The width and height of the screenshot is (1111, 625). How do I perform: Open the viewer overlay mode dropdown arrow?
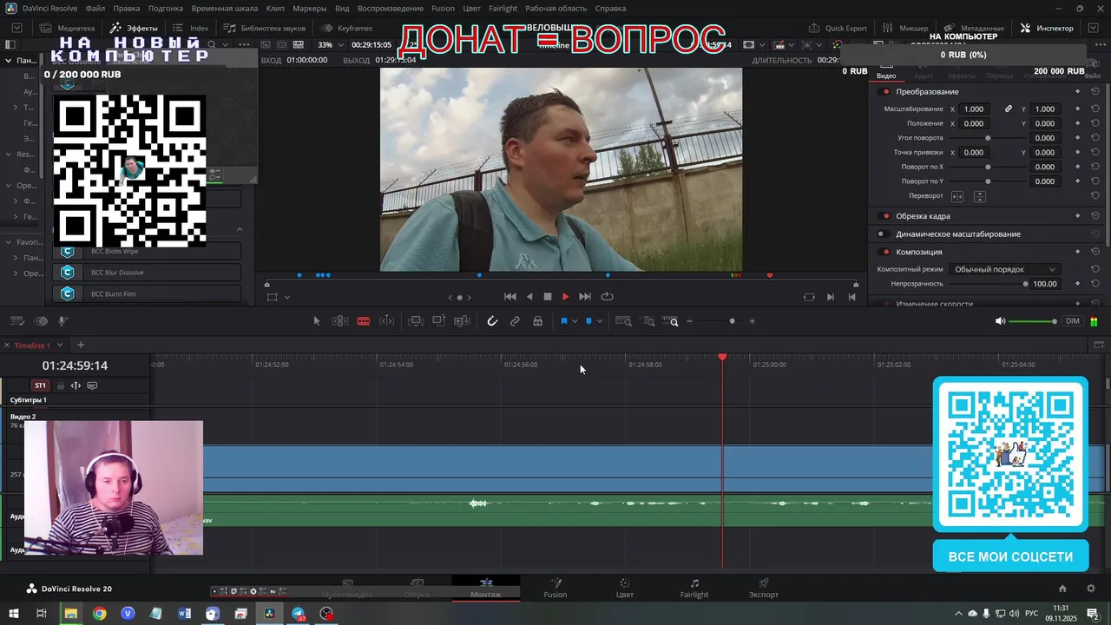(x=287, y=297)
